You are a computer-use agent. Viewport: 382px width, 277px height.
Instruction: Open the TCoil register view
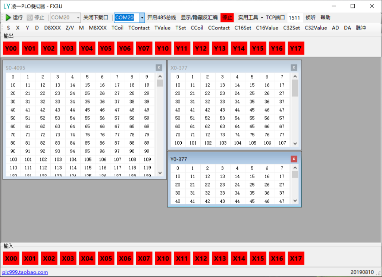(117, 28)
